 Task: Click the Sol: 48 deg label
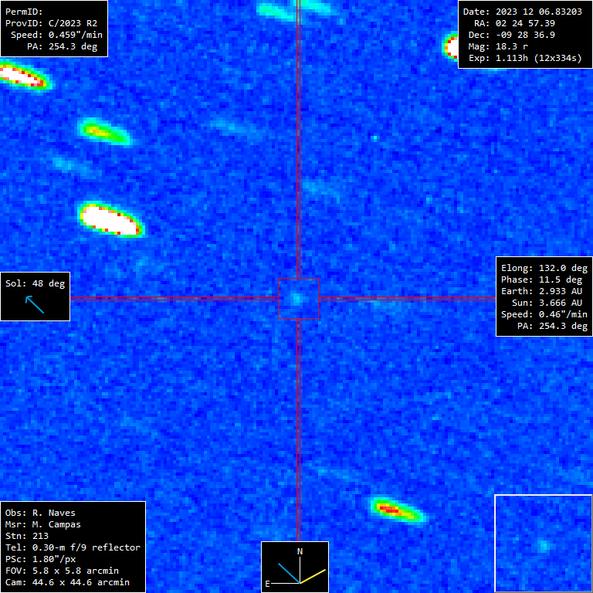(x=36, y=283)
